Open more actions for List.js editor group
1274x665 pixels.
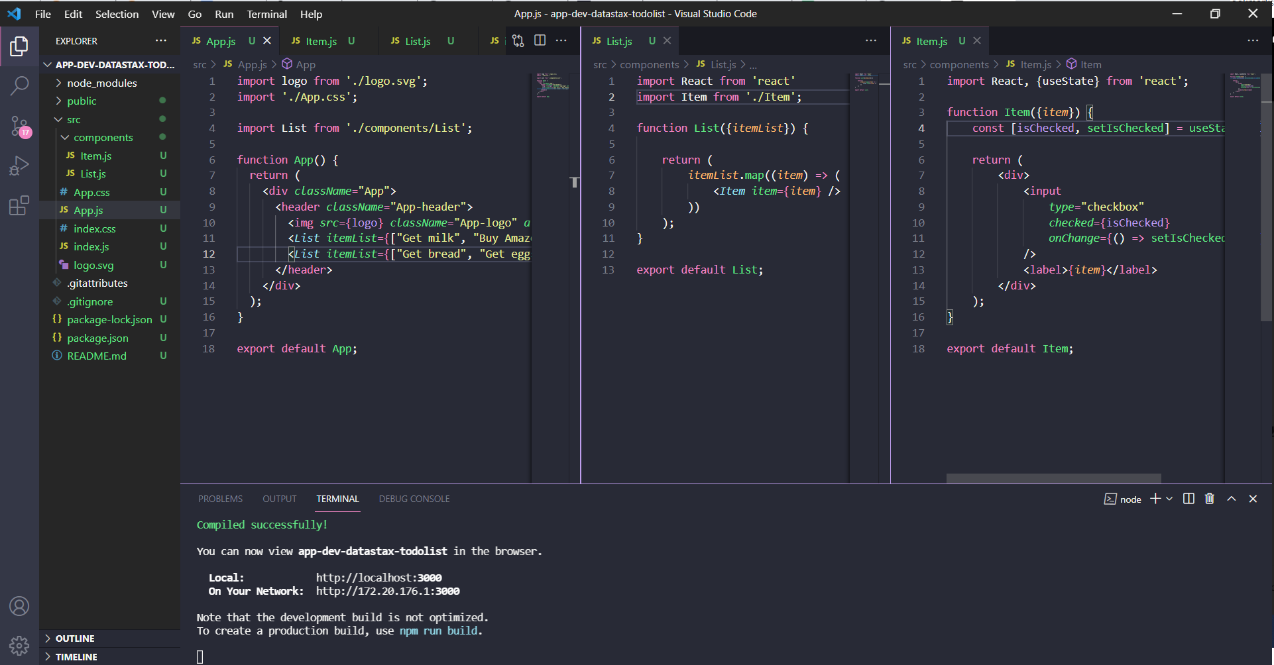pyautogui.click(x=871, y=41)
